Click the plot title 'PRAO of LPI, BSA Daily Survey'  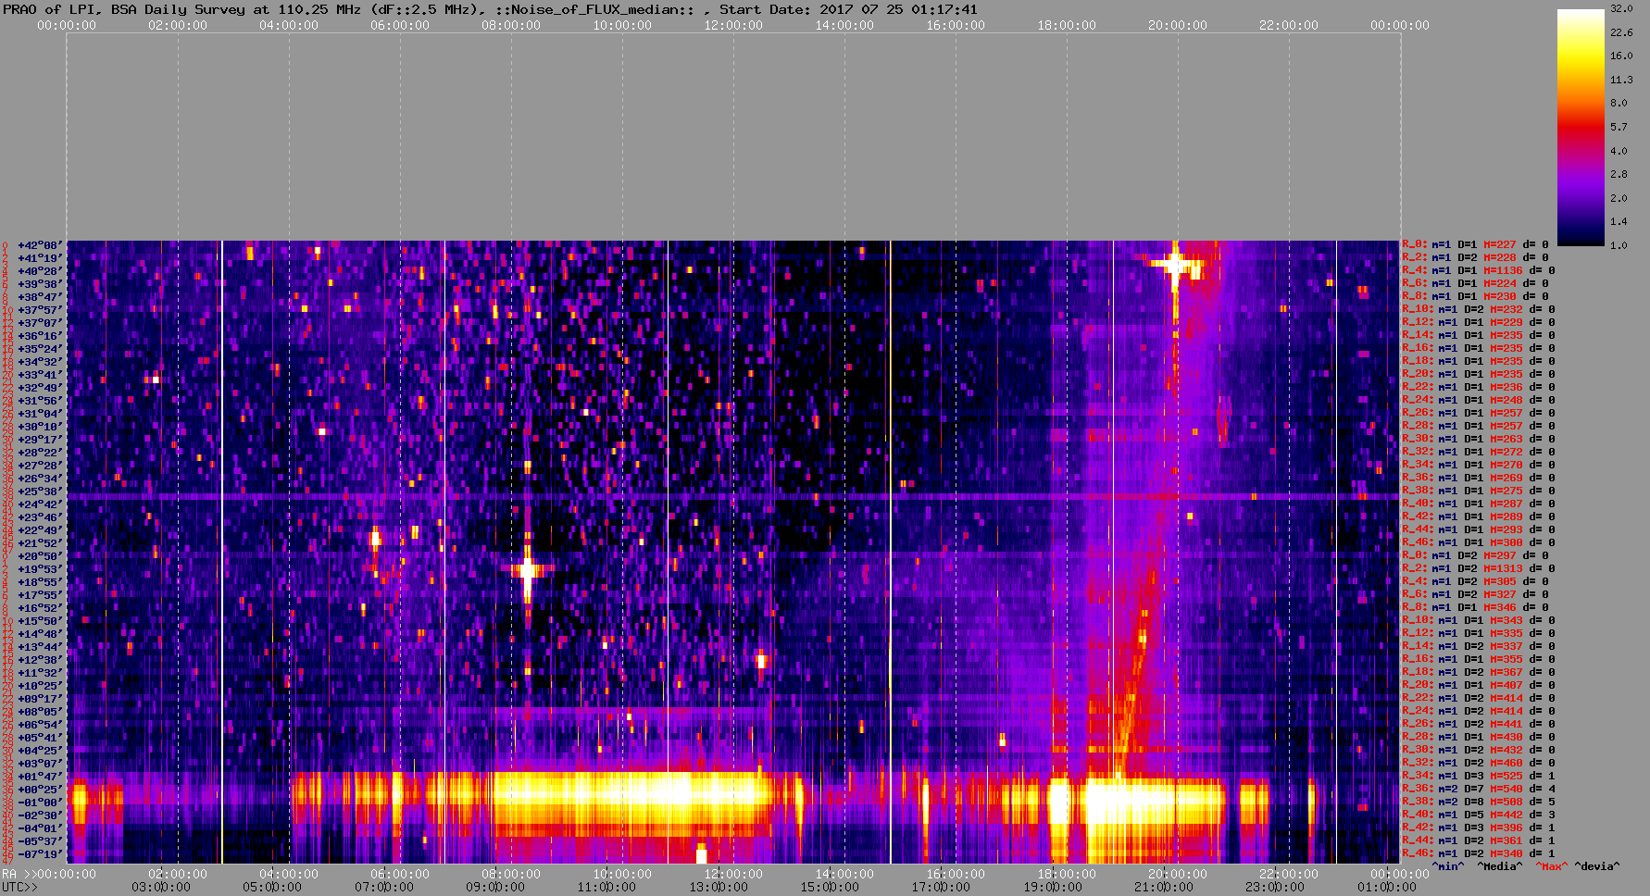(x=123, y=9)
